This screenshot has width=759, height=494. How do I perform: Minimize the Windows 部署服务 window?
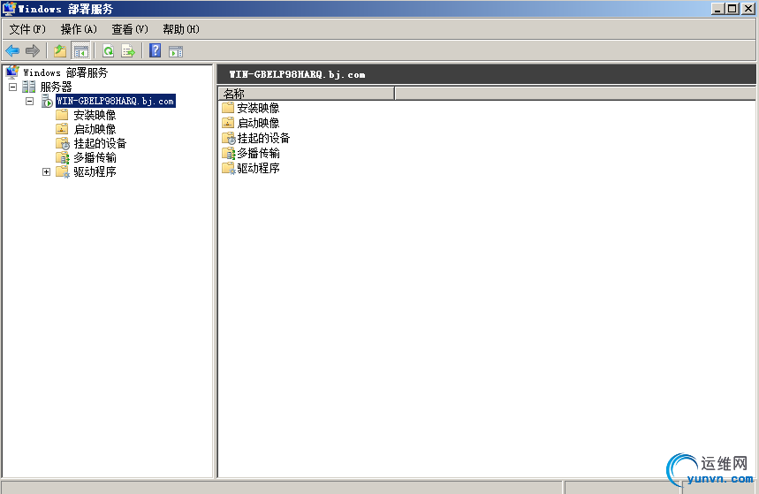click(x=717, y=8)
